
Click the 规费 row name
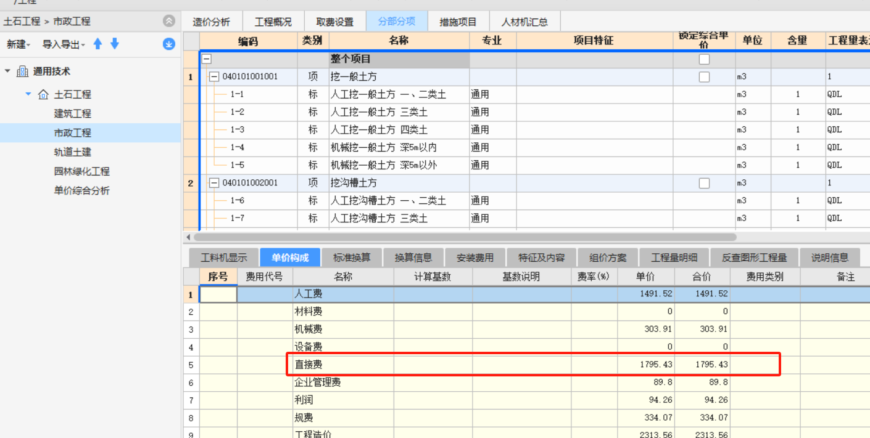click(304, 418)
